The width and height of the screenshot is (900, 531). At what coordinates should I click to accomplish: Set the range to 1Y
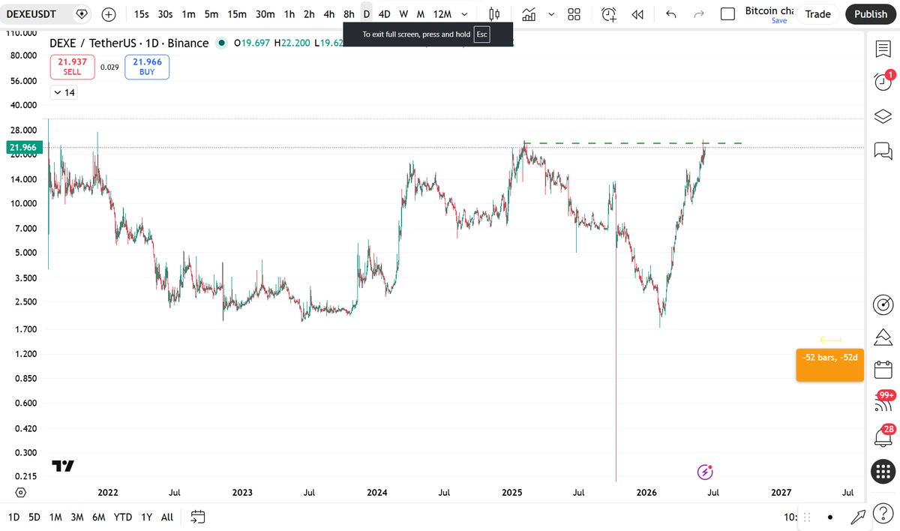[146, 517]
